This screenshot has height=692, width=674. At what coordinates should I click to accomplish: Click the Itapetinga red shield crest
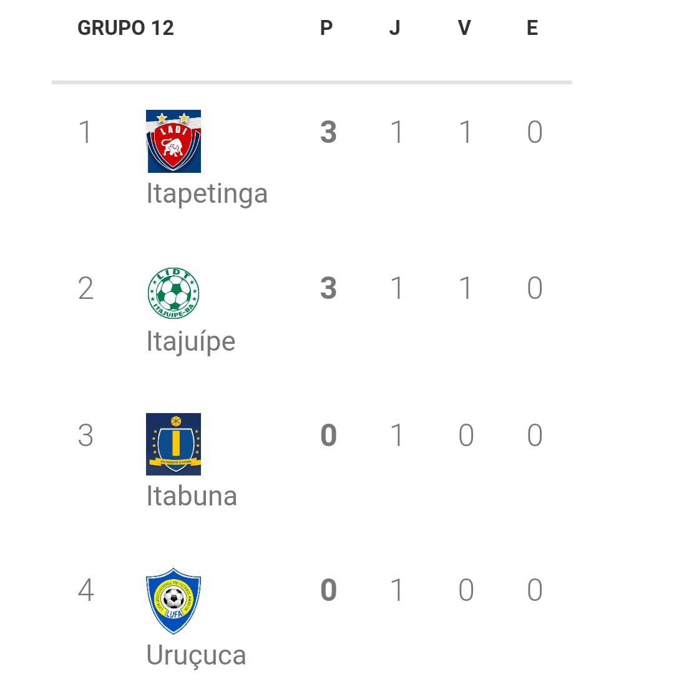[x=173, y=141]
